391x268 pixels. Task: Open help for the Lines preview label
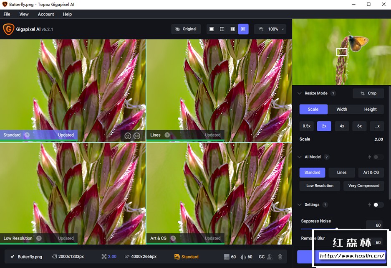coord(167,135)
